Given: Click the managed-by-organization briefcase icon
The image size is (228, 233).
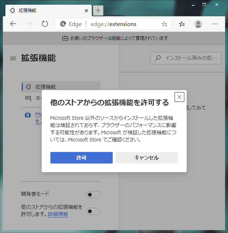Looking at the screenshot, I should point(65,38).
